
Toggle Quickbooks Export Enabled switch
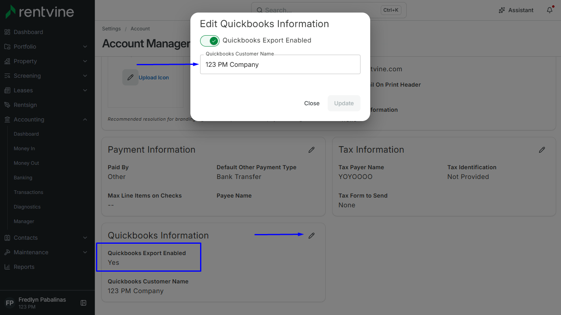pyautogui.click(x=210, y=40)
